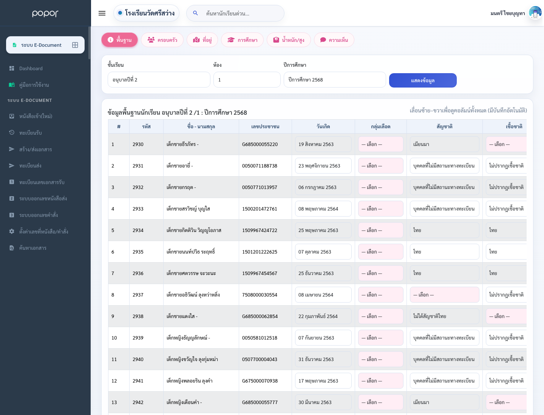Click the ทะเบียนเลขเอกสารรับ number one icon
Viewport: 544px width, 415px height.
(x=12, y=182)
